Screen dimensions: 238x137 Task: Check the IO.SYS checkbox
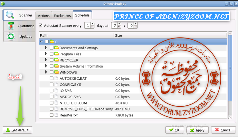(x=52, y=90)
